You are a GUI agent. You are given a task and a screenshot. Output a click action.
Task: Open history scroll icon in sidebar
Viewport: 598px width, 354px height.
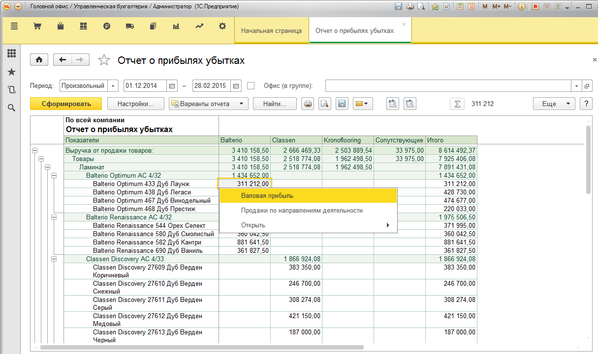[x=11, y=90]
